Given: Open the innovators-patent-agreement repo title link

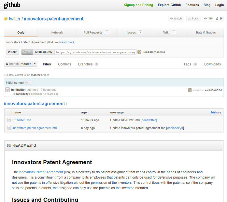Looking at the screenshot, I should tap(54, 19).
